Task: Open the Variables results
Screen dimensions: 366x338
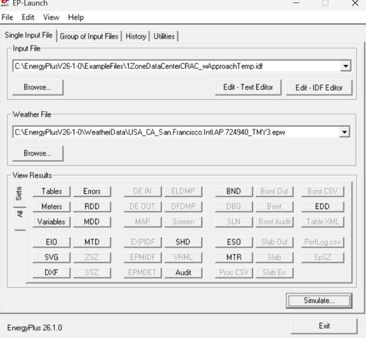Action: coord(52,222)
